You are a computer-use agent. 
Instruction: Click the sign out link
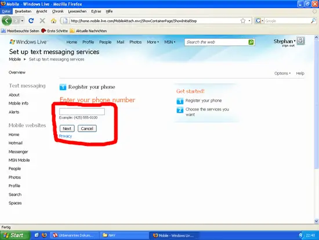tap(288, 46)
